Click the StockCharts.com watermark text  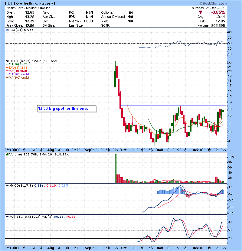pos(213,3)
